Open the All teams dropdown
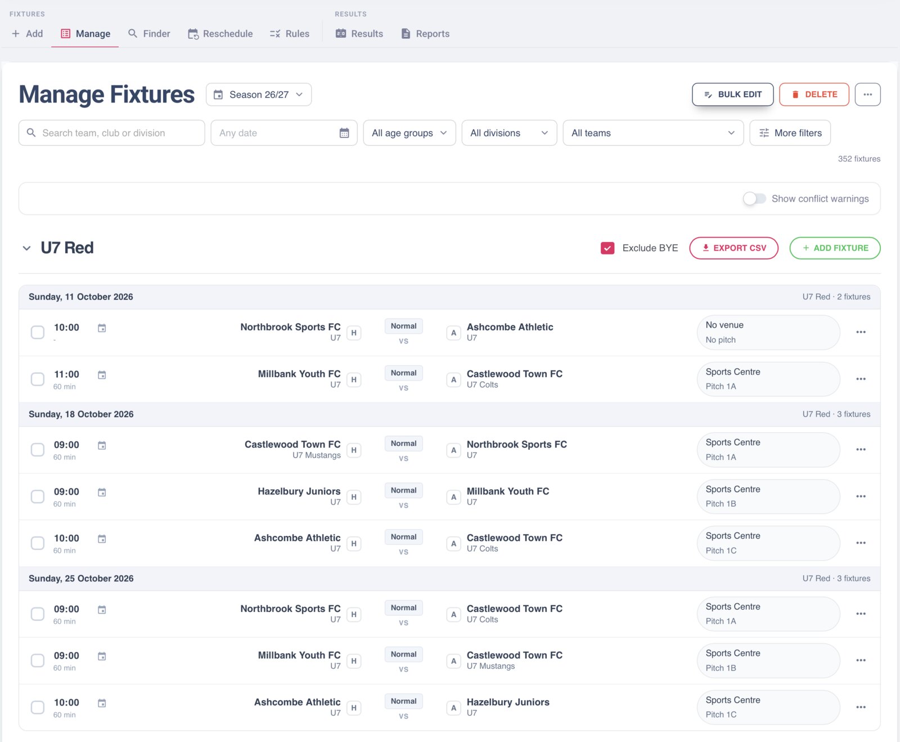Viewport: 900px width, 742px height. pos(653,133)
